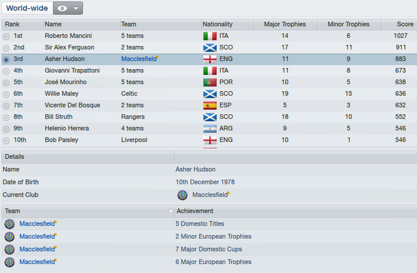Select the World-wide tab
This screenshot has width=417, height=273.
[27, 8]
